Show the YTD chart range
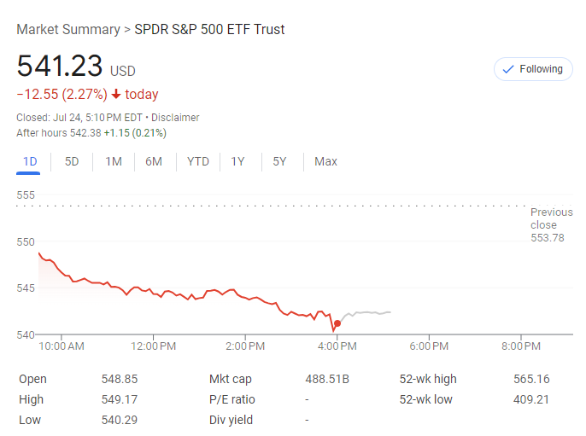Image resolution: width=586 pixels, height=436 pixels. [198, 161]
